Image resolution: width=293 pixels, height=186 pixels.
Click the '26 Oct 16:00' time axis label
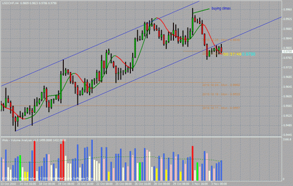click(143, 184)
